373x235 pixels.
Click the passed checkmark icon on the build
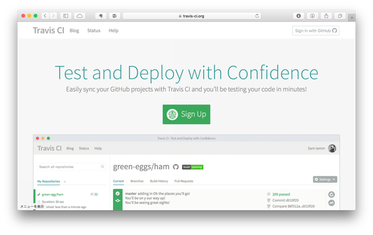coord(117,194)
